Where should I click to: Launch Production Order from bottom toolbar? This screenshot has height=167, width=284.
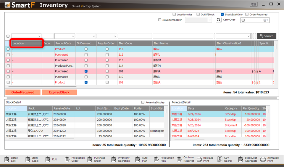pos(67,159)
